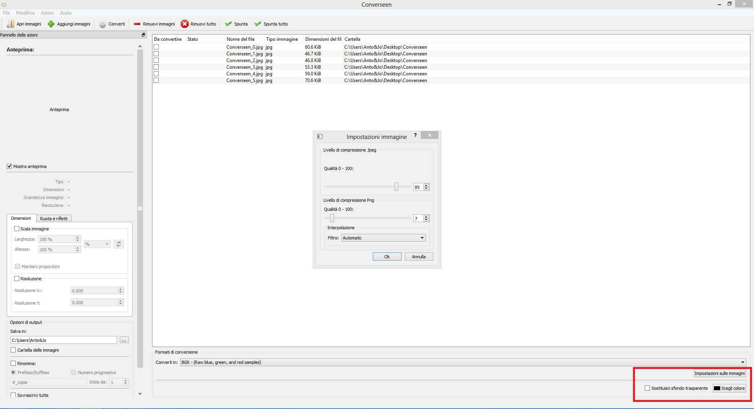
Task: Click the Png compression slider handle
Action: [332, 218]
